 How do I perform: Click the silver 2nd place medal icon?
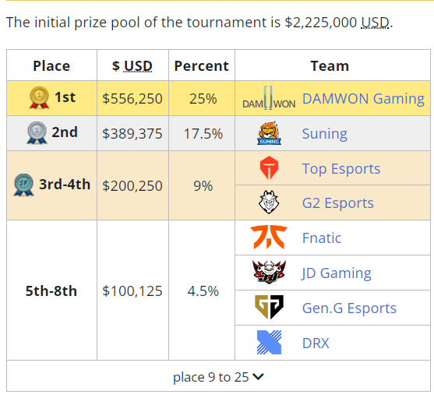coord(37,132)
